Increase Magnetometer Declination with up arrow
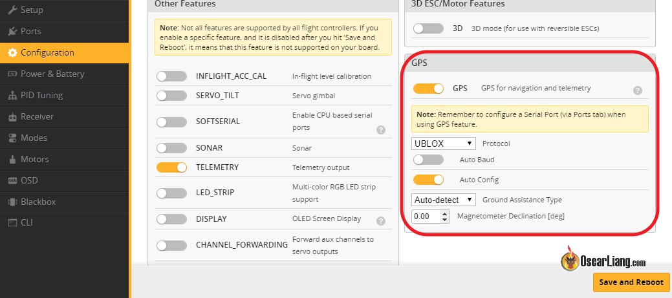Screen dimensions: 672x298 444,213
